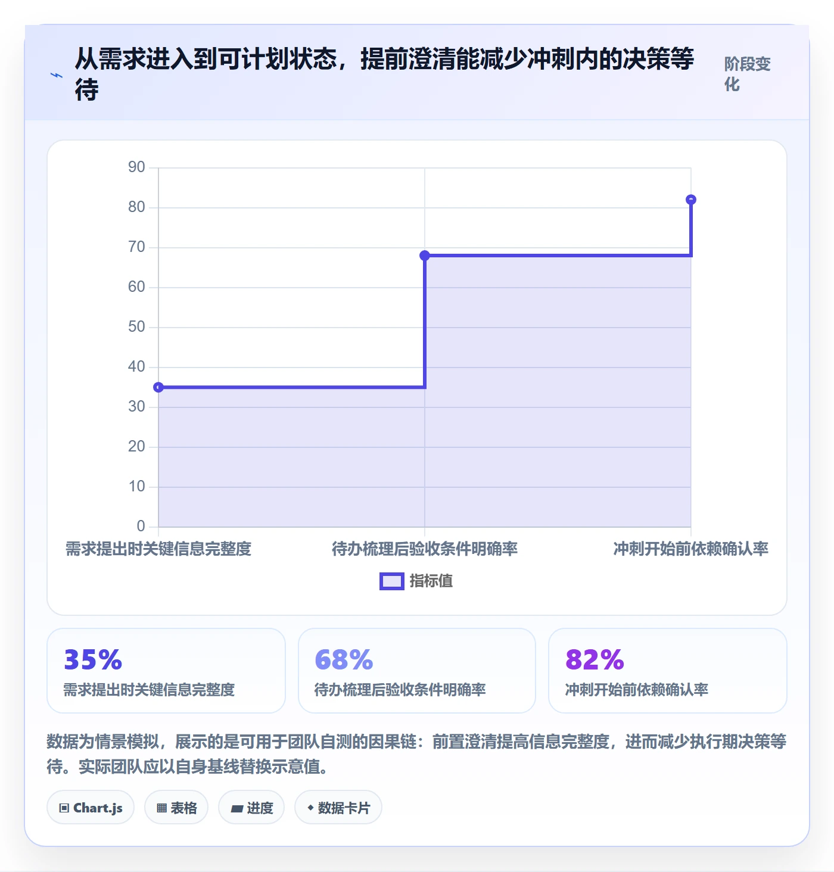Click the x-axis label 需求提出时关键信息完整度
This screenshot has width=834, height=872.
(x=158, y=549)
